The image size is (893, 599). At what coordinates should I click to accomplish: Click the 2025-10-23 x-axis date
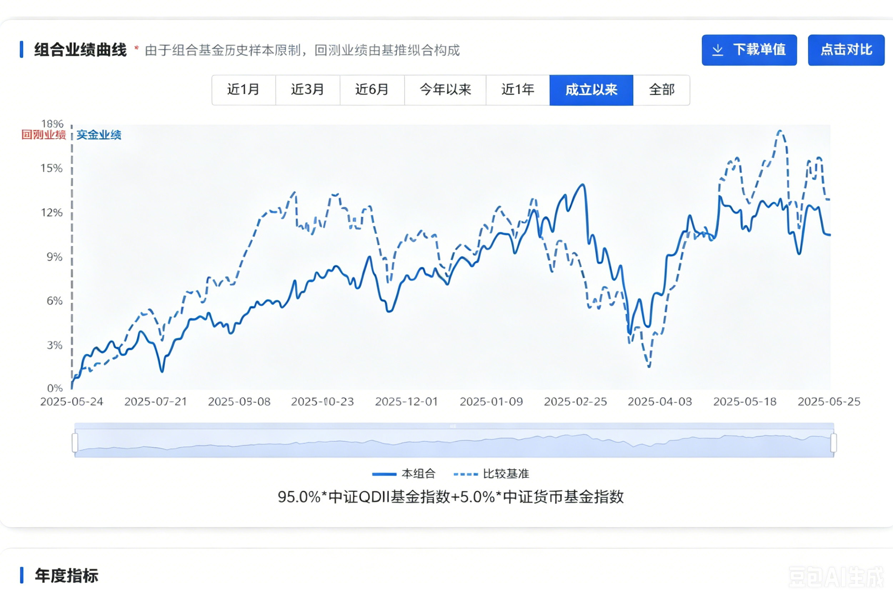(x=322, y=402)
